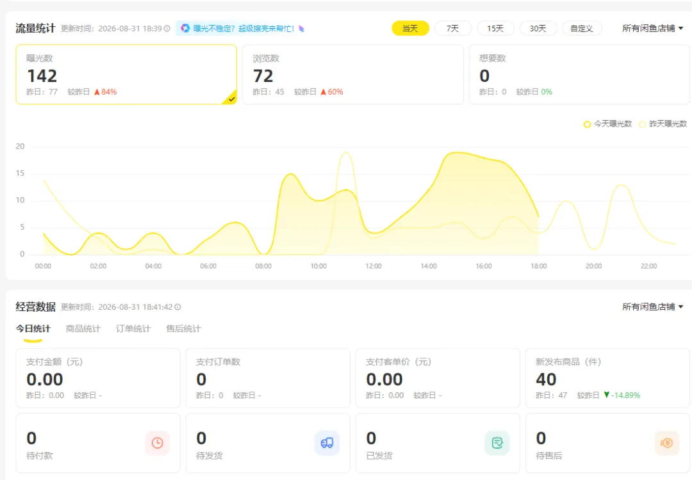
Task: Select the 浏览数 metric card
Action: coord(352,74)
